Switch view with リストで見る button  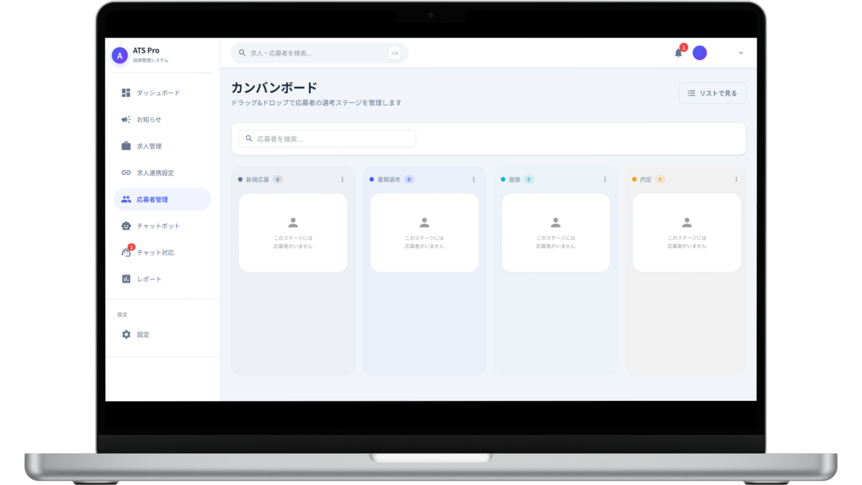[712, 93]
